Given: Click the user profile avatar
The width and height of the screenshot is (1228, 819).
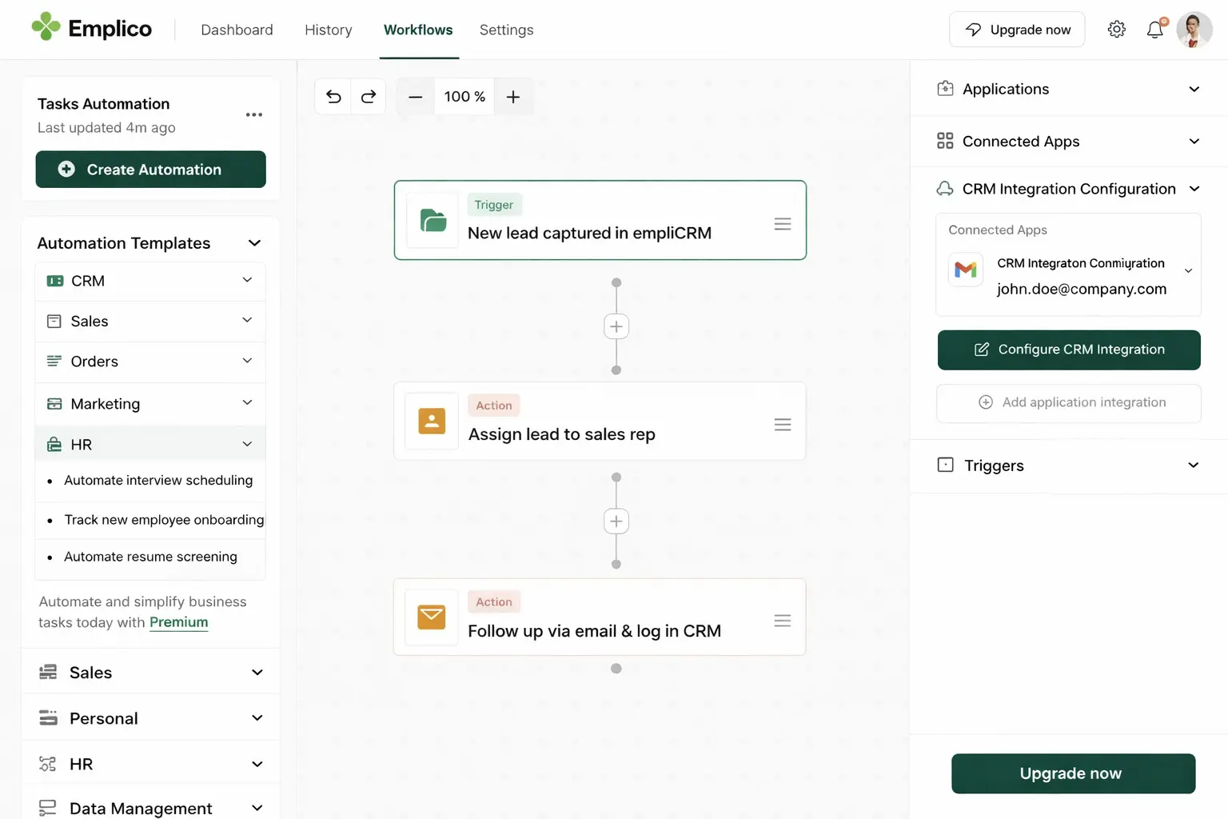Looking at the screenshot, I should tap(1194, 30).
